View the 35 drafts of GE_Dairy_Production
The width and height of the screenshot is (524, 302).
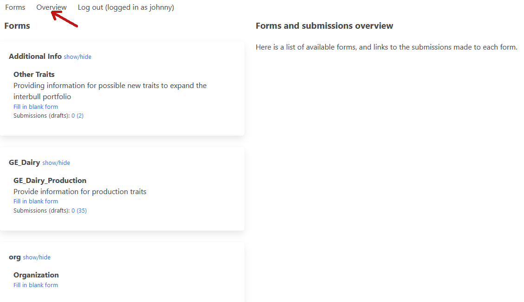pyautogui.click(x=82, y=211)
